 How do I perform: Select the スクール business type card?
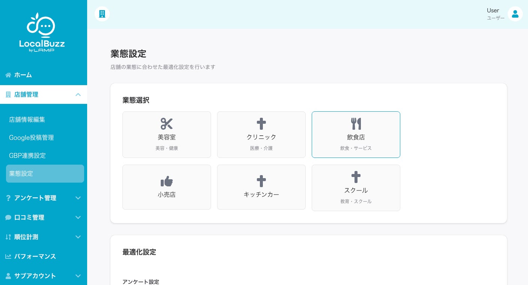[x=356, y=188]
